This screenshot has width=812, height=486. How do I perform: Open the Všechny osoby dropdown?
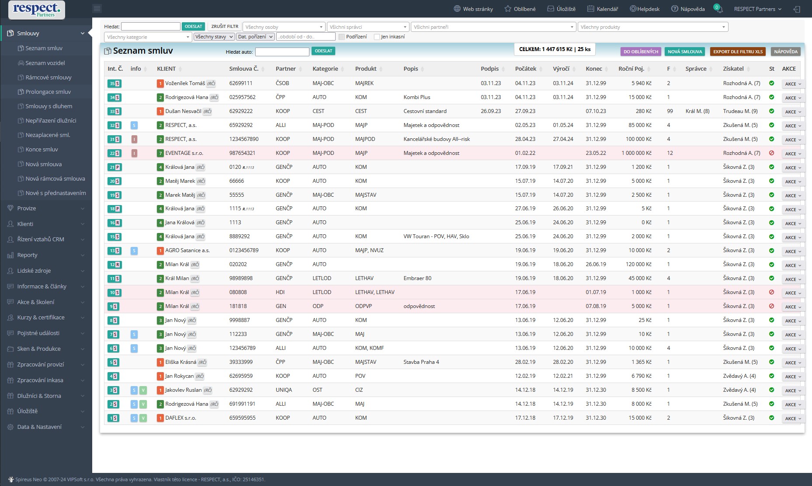point(284,27)
